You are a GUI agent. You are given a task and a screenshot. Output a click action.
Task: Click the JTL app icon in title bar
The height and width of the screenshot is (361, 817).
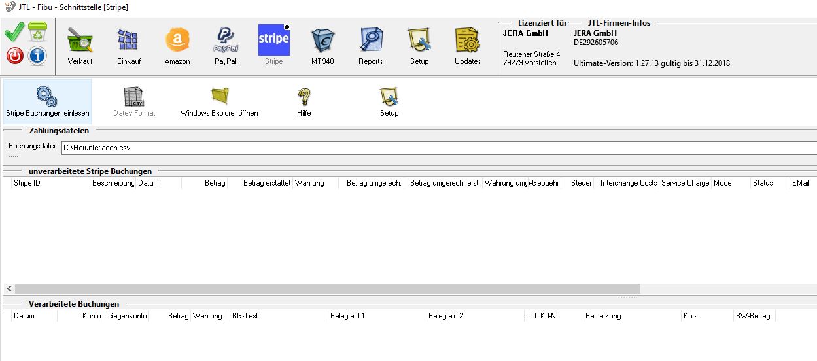(9, 7)
